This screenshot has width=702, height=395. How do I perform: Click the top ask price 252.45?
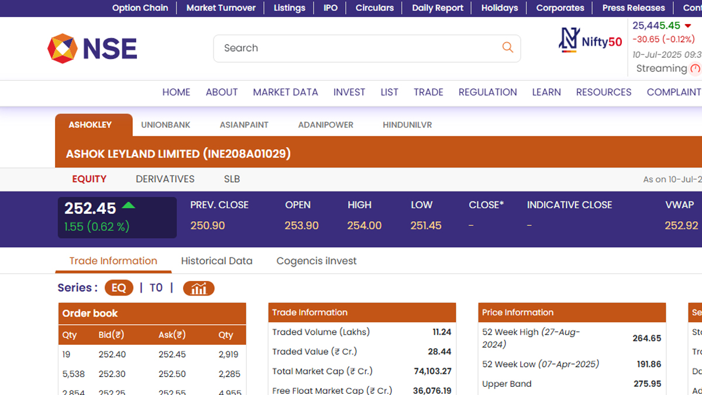[172, 355]
